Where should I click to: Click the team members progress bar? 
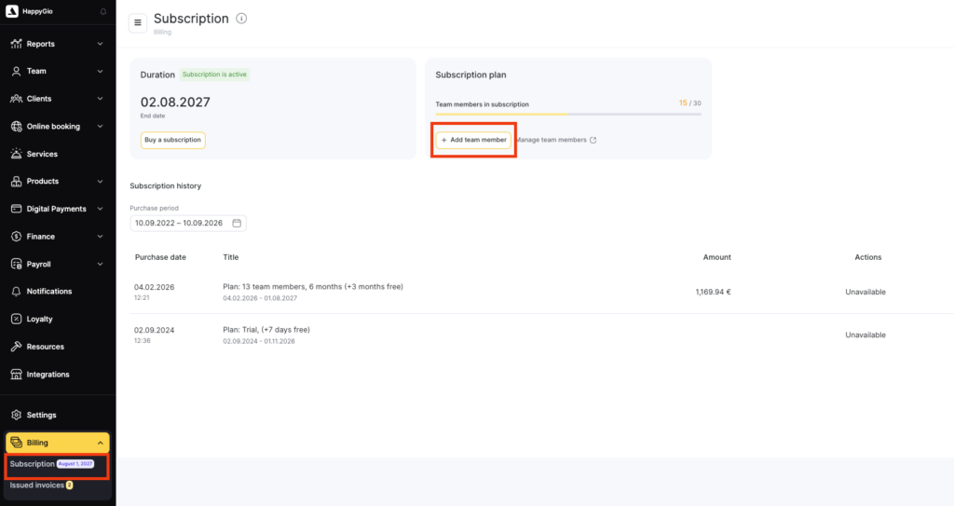point(568,114)
